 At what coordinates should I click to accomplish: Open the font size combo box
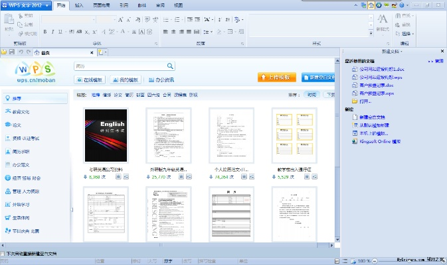click(x=106, y=20)
